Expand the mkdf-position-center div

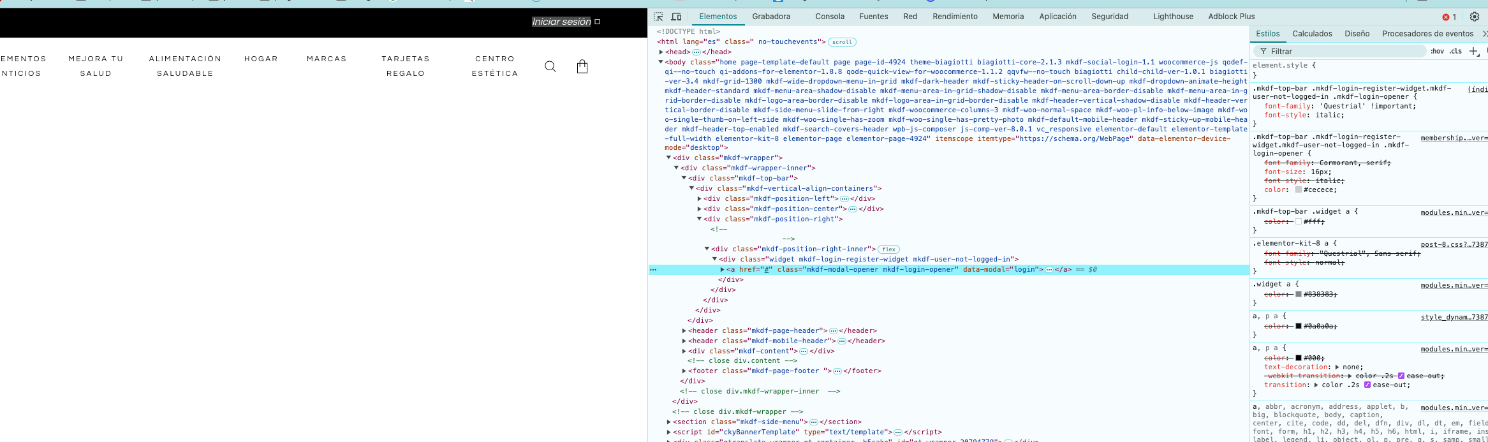point(699,209)
